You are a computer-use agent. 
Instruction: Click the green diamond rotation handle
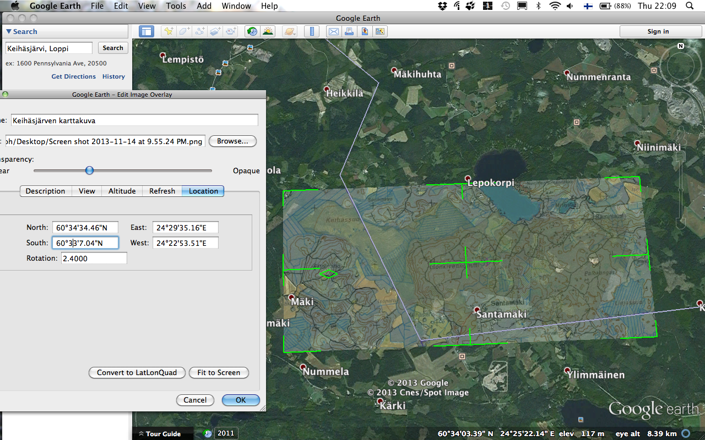[x=329, y=273]
